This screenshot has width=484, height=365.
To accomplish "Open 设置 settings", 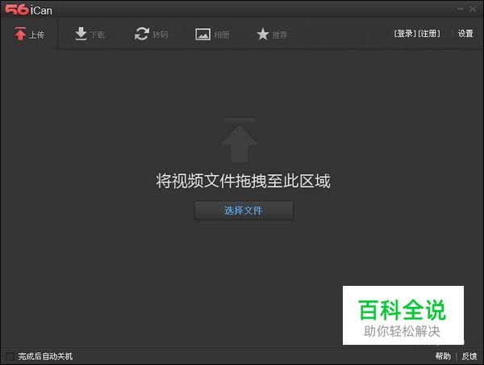I will click(x=465, y=33).
